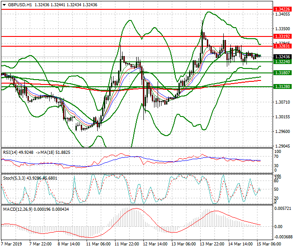
Task: Select the 1.33500 price scale value
Action: (283, 29)
